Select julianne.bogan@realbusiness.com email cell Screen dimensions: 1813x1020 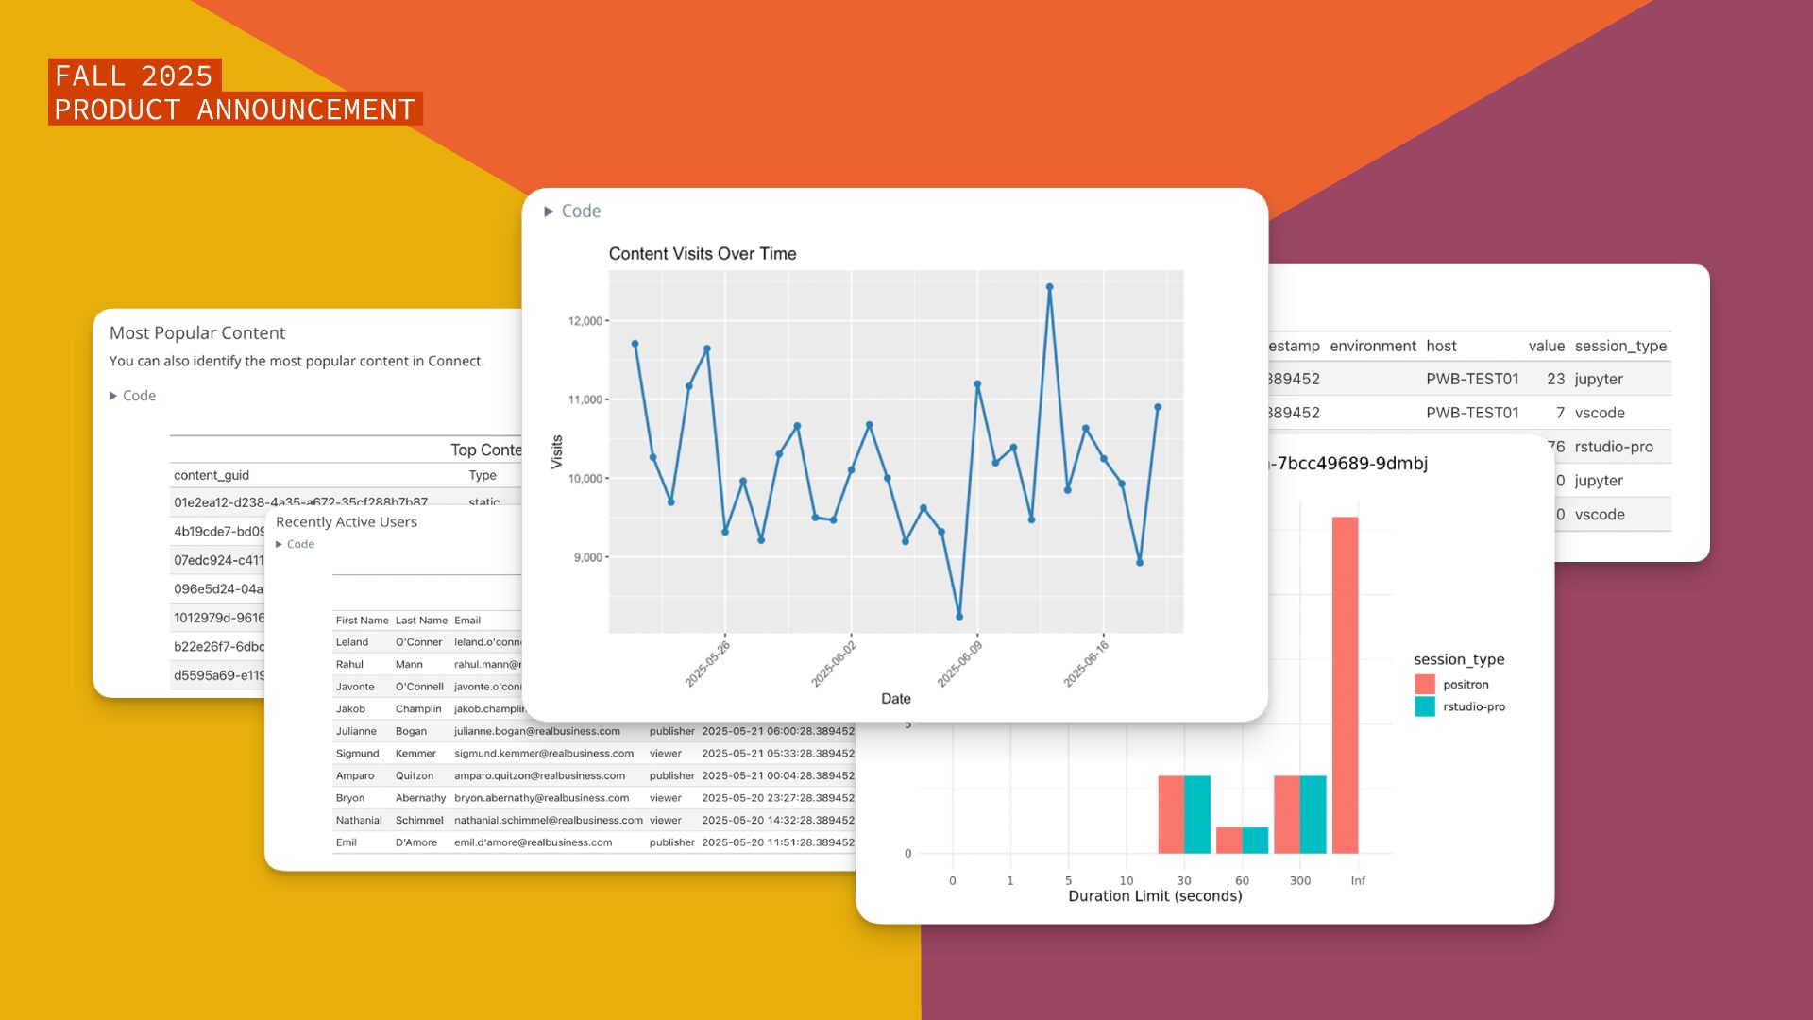[536, 731]
